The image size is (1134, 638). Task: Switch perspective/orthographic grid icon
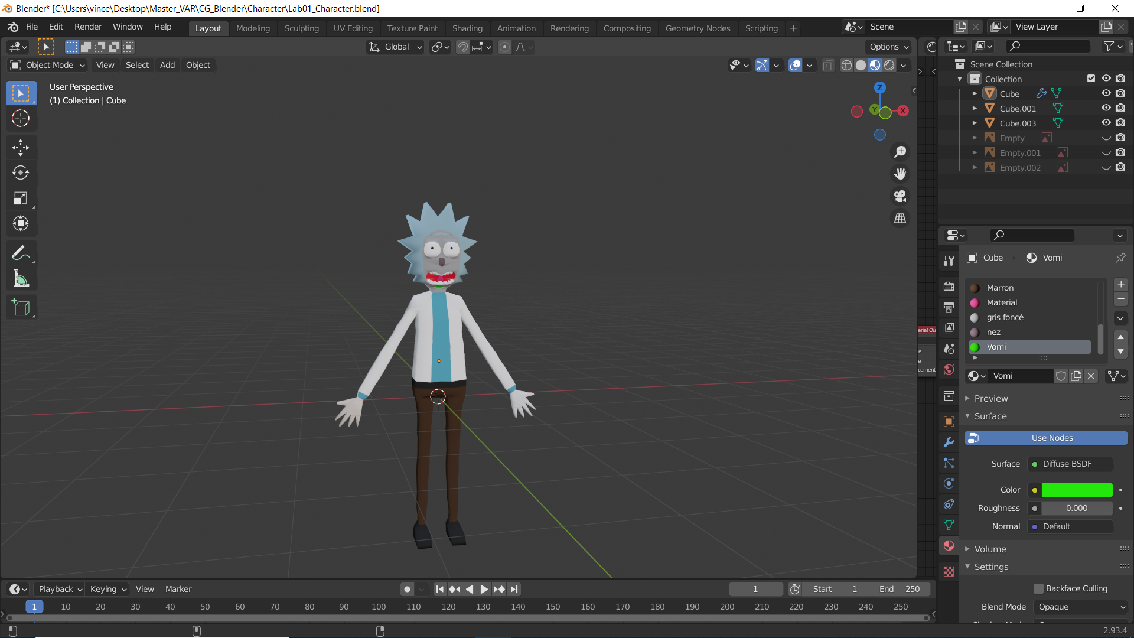900,219
